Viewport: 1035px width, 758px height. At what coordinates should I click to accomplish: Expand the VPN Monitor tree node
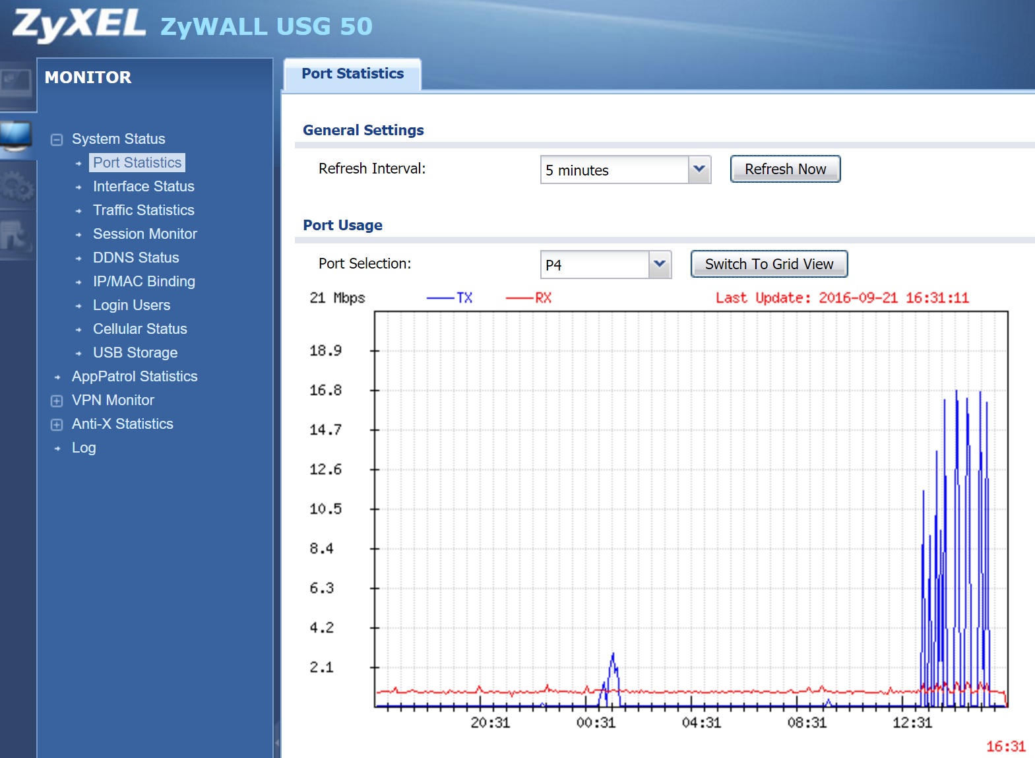[57, 400]
